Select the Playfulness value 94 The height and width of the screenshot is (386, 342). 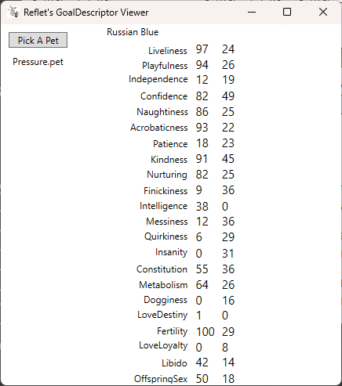coord(202,65)
